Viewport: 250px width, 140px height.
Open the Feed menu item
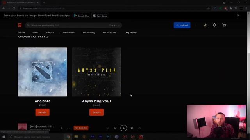(x=36, y=33)
